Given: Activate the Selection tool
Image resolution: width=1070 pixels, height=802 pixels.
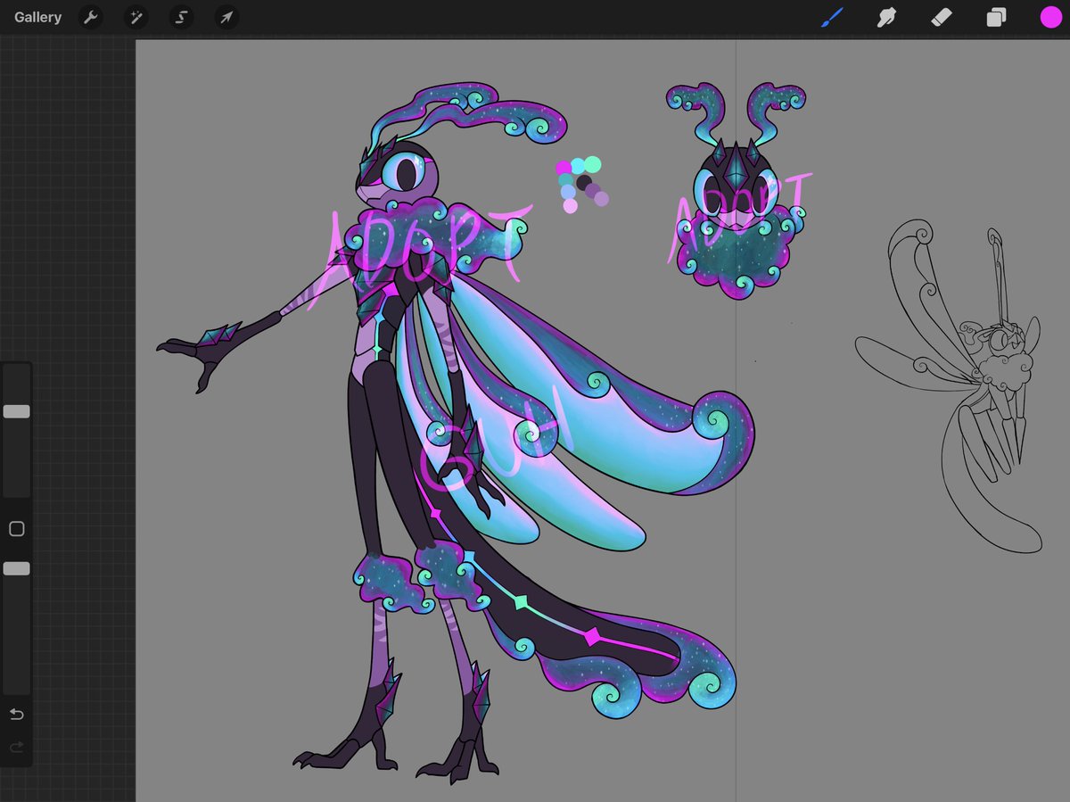Looking at the screenshot, I should point(181,17).
